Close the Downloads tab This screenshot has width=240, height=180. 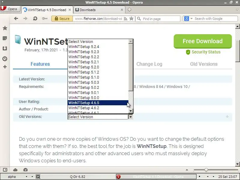pos(122,10)
